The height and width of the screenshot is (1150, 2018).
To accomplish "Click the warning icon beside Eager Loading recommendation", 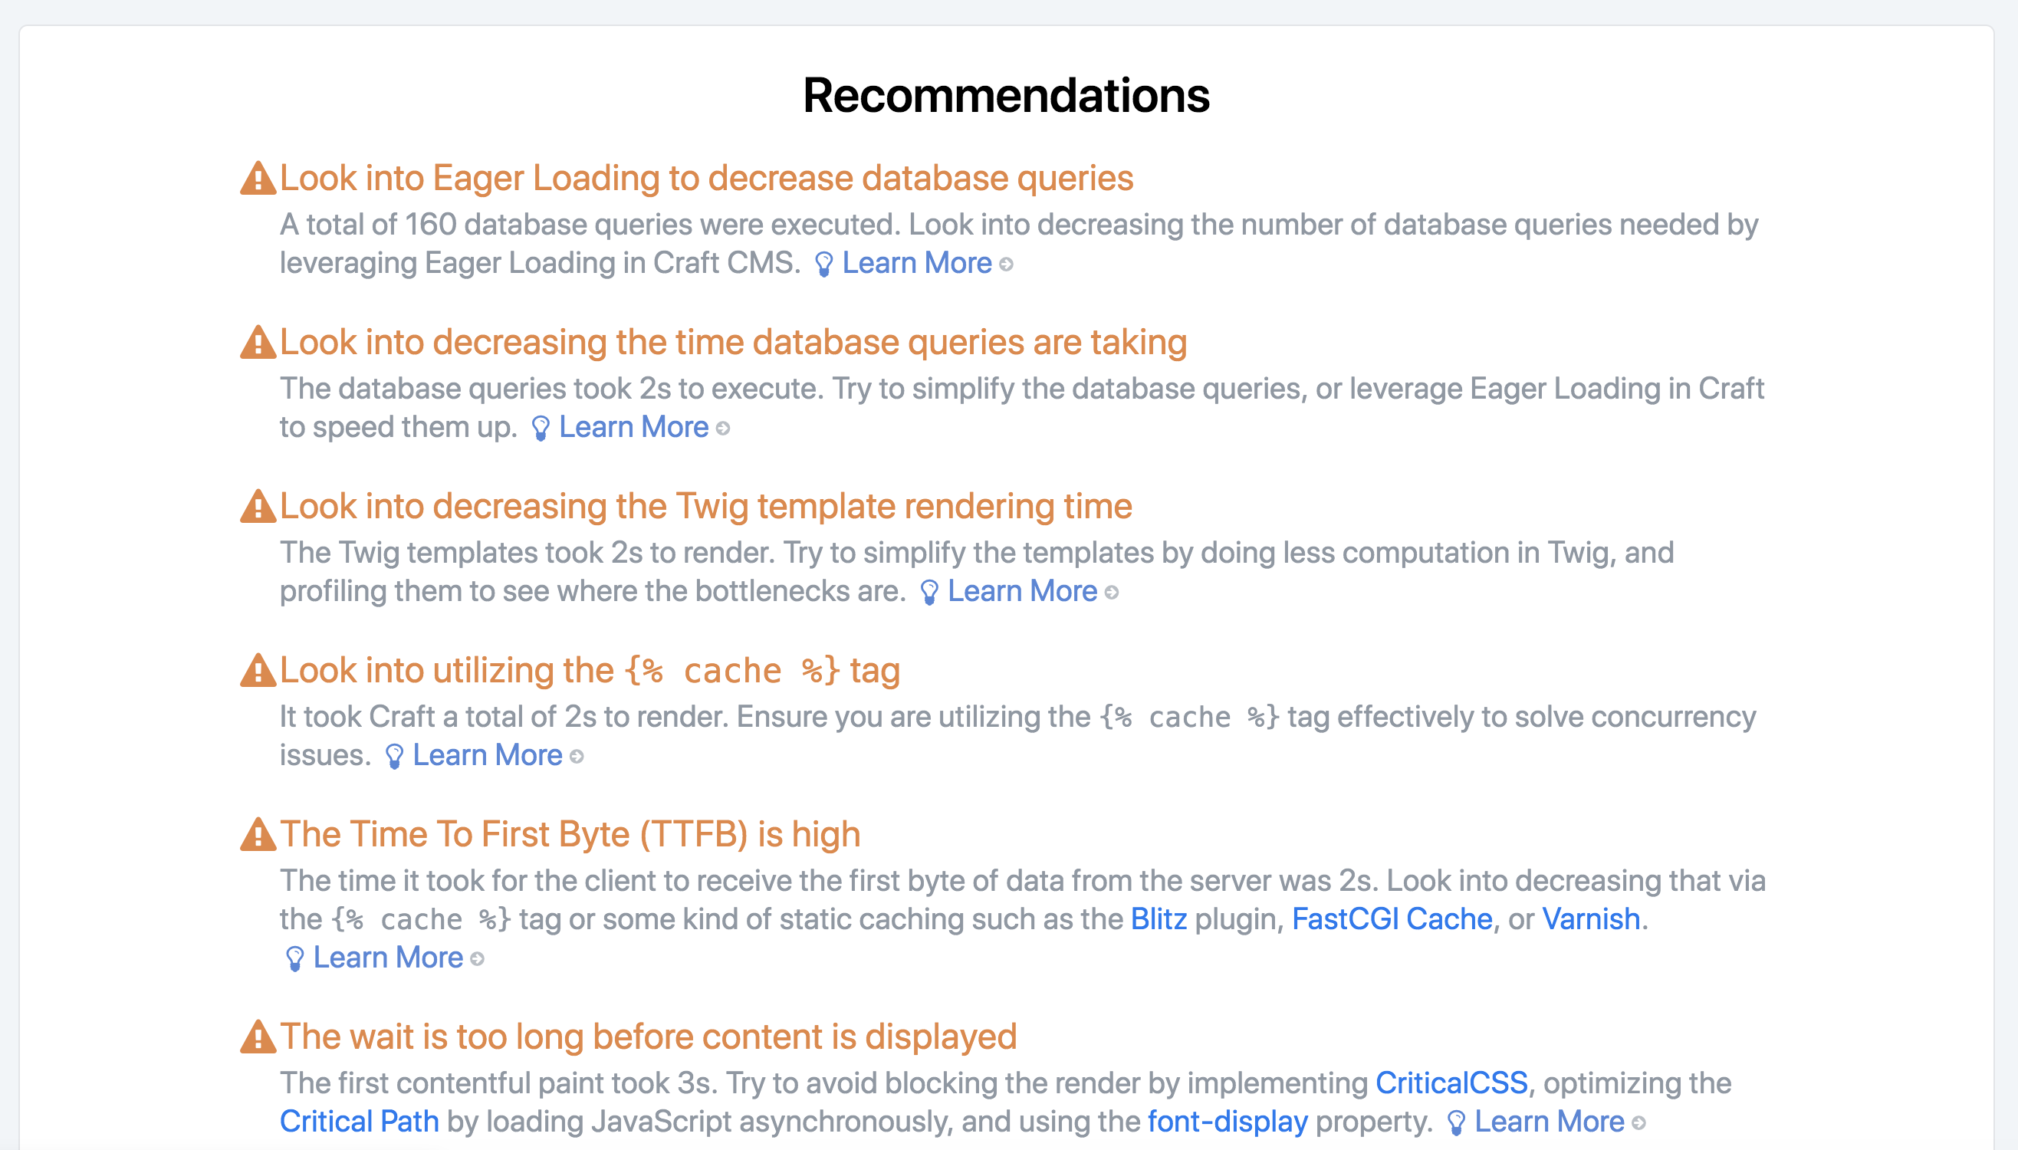I will coord(257,177).
